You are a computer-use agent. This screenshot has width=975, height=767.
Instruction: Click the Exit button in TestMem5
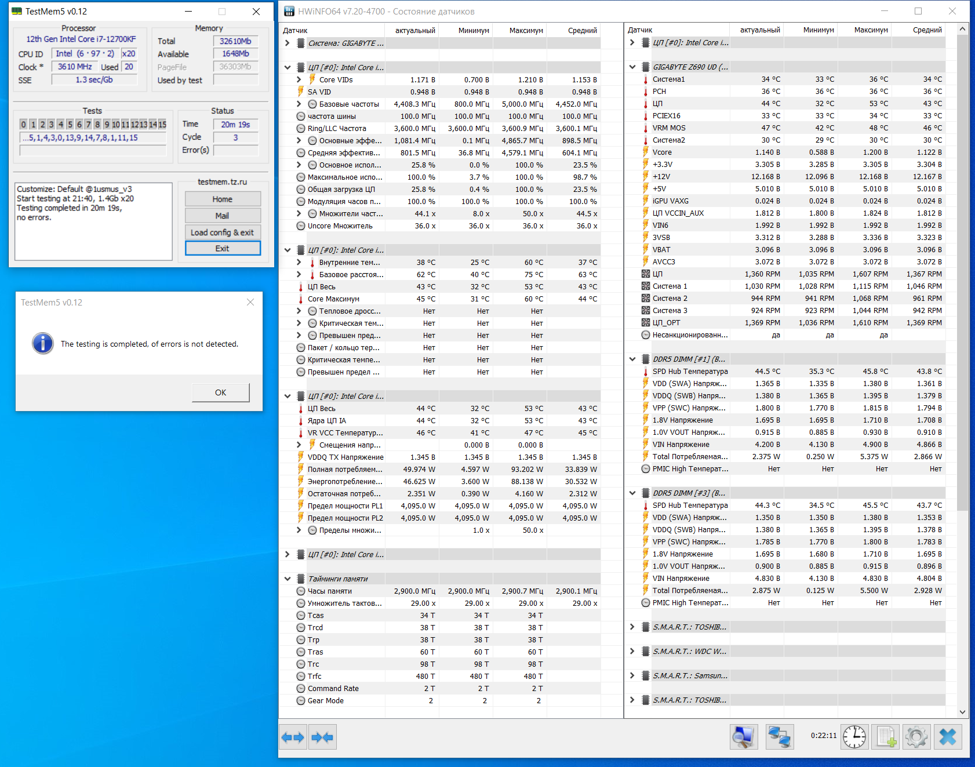223,248
